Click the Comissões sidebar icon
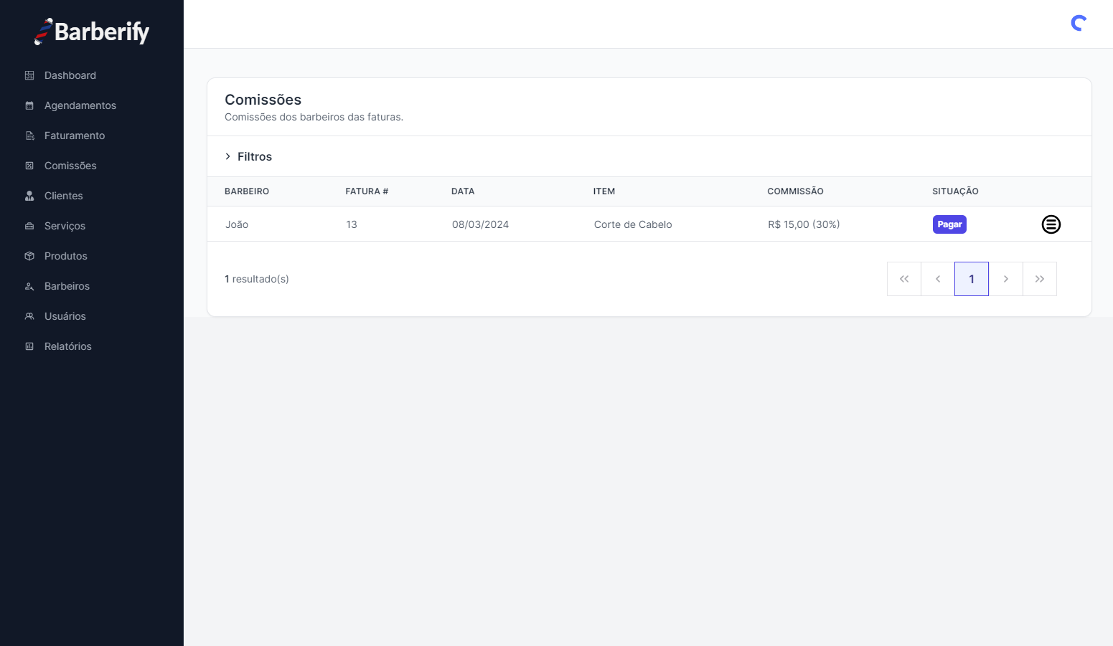This screenshot has height=646, width=1113. click(29, 166)
